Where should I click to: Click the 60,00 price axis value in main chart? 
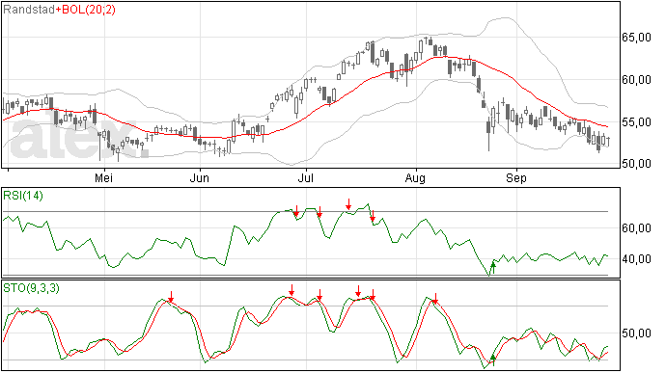pyautogui.click(x=636, y=80)
